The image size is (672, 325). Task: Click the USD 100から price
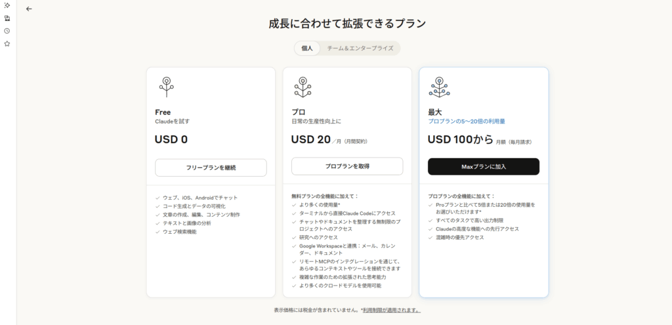pos(461,140)
